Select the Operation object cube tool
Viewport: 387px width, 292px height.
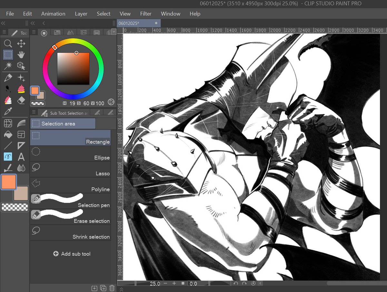tap(21, 66)
